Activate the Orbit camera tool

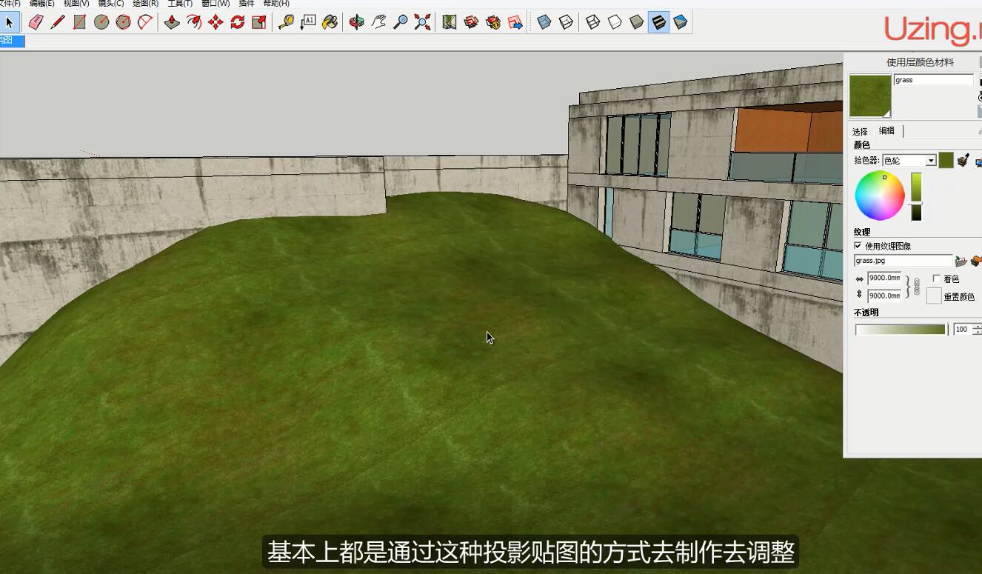tap(357, 22)
